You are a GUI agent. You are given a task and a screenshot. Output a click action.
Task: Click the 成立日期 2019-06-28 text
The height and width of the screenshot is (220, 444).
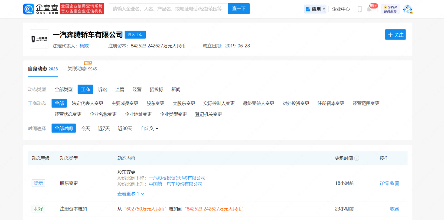[x=226, y=46]
